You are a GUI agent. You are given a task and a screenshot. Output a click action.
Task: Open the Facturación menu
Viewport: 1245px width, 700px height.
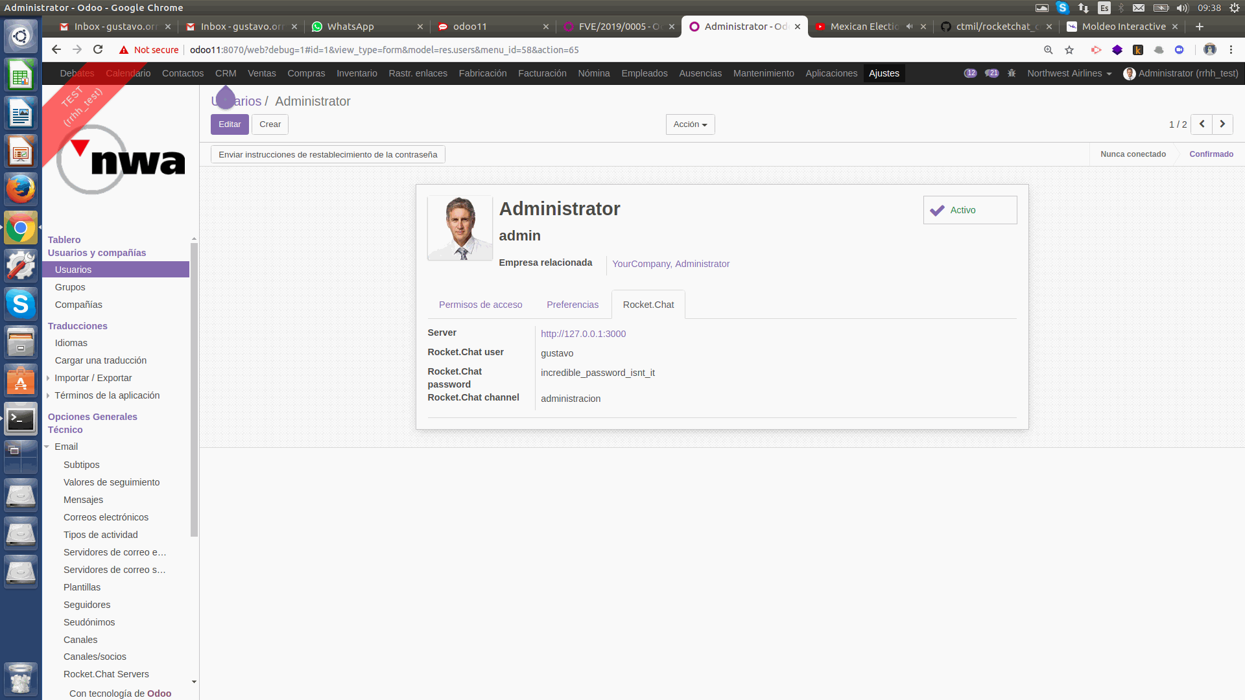click(x=542, y=73)
